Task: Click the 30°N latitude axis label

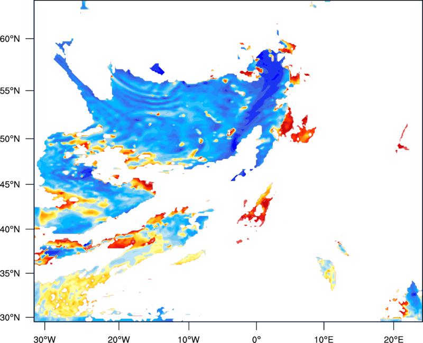Action: 10,318
